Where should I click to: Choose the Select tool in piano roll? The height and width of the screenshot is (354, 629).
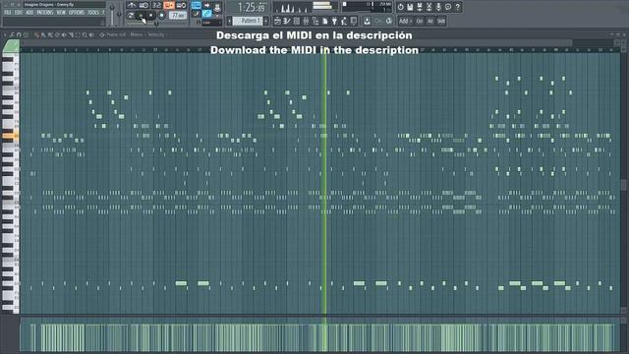[x=78, y=35]
